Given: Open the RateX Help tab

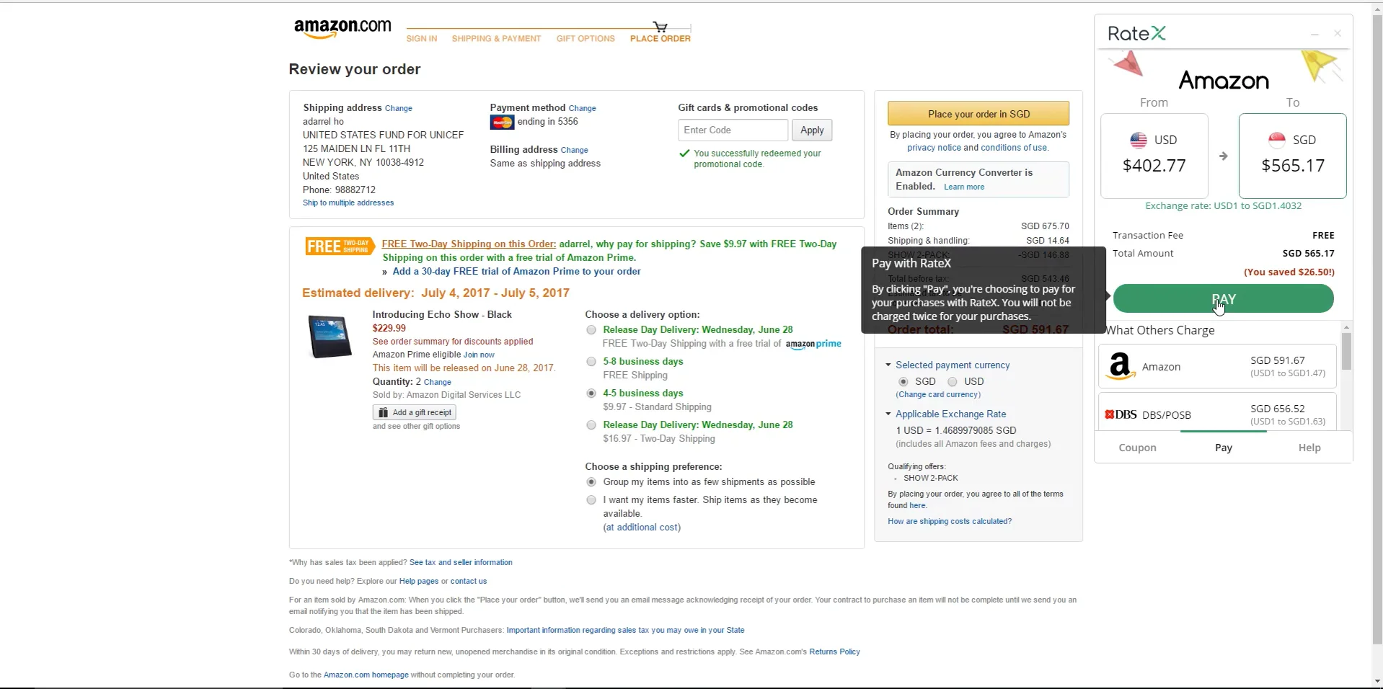Looking at the screenshot, I should click(1309, 448).
